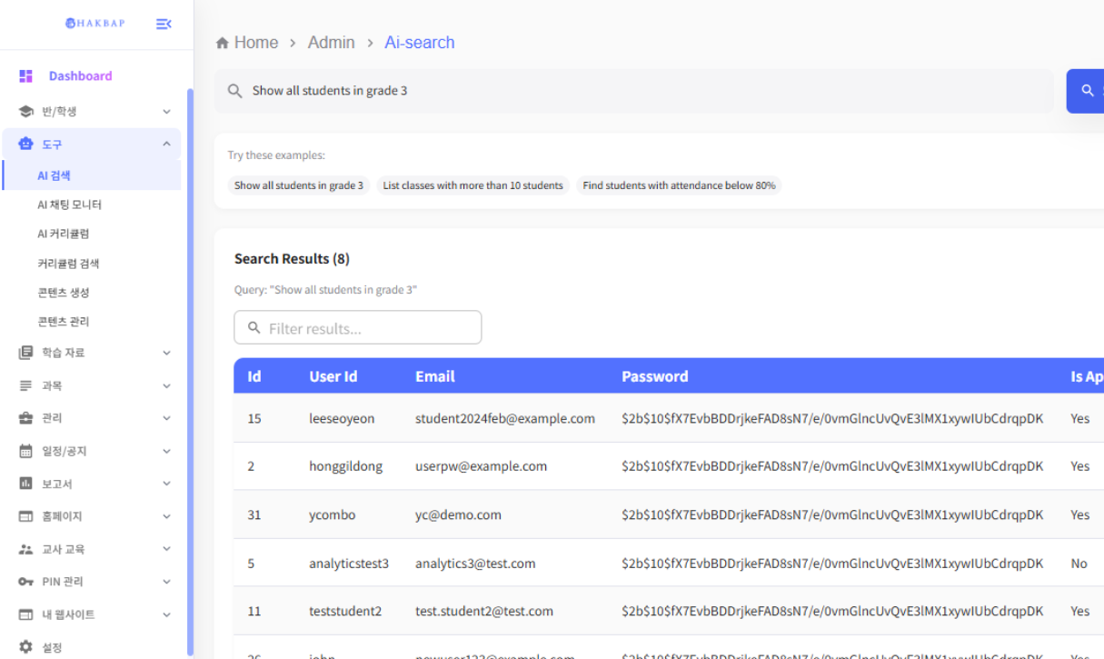
Task: Collapse the 도구 menu section
Action: [165, 143]
